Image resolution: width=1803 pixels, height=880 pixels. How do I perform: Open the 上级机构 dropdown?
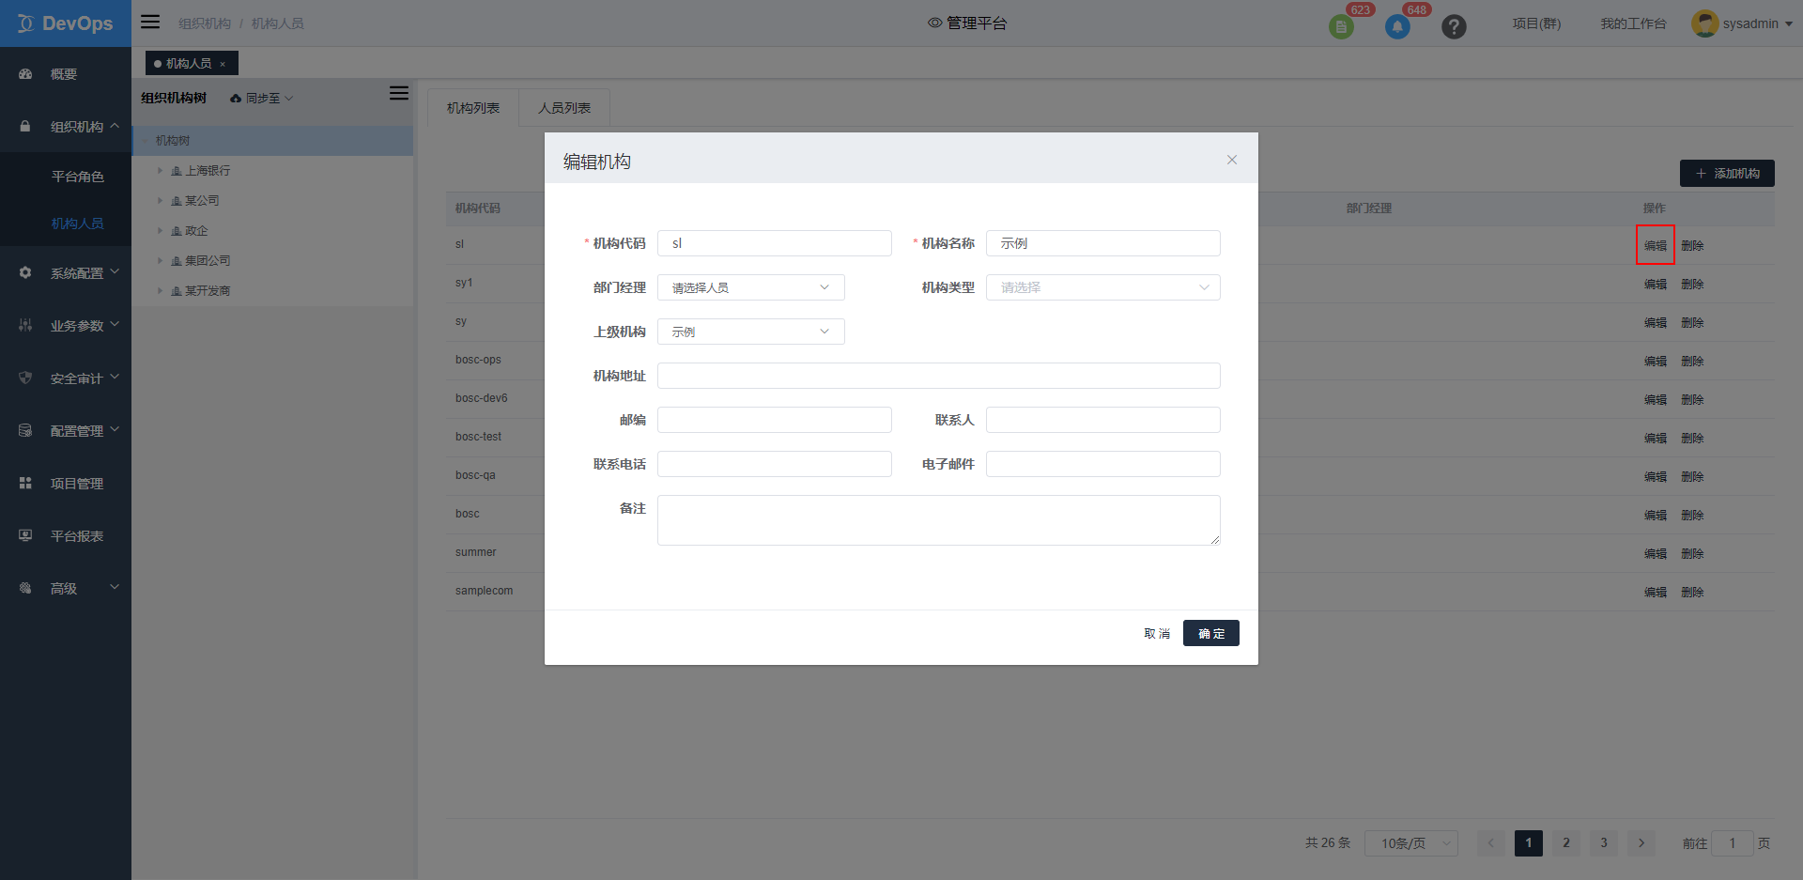click(750, 332)
